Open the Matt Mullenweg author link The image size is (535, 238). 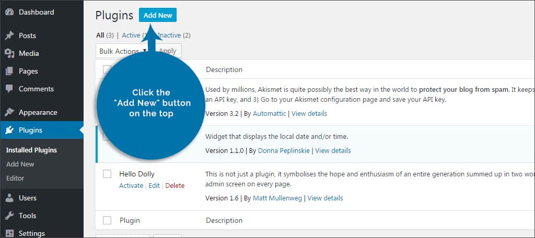coord(277,198)
